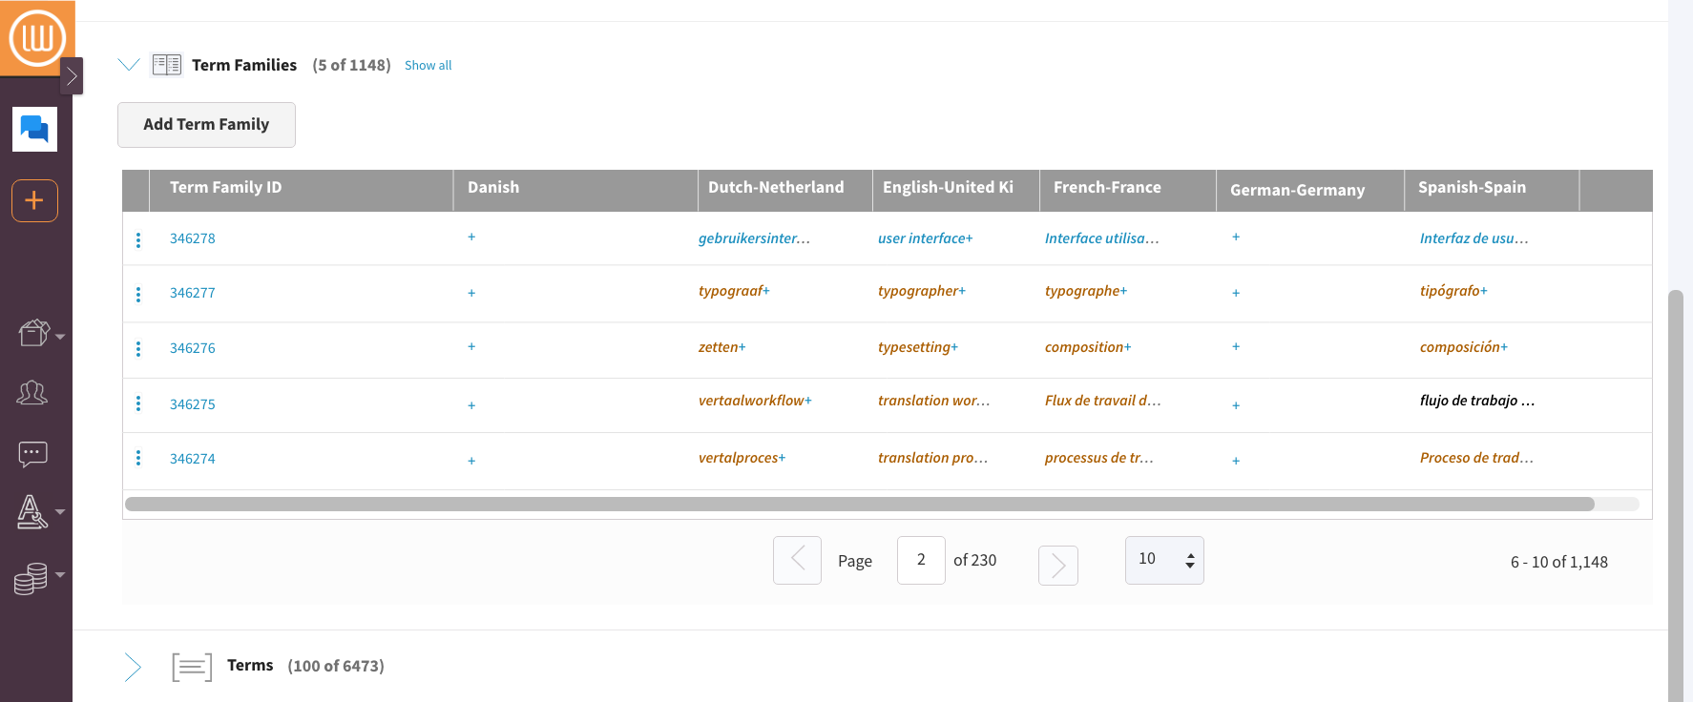The height and width of the screenshot is (702, 1693).
Task: Open term family ID 346275 link
Action: click(193, 404)
